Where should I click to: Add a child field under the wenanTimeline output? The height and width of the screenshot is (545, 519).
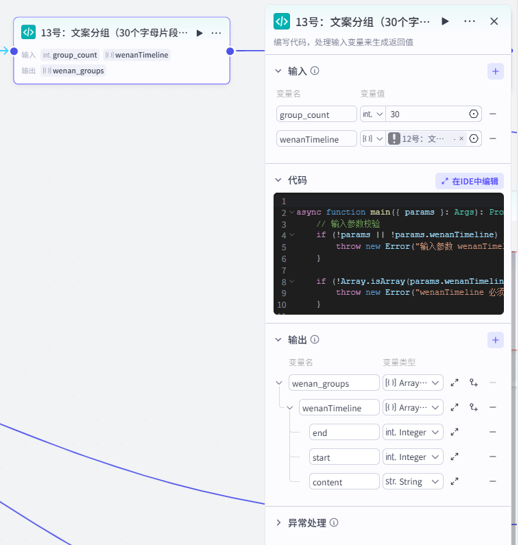pos(474,407)
